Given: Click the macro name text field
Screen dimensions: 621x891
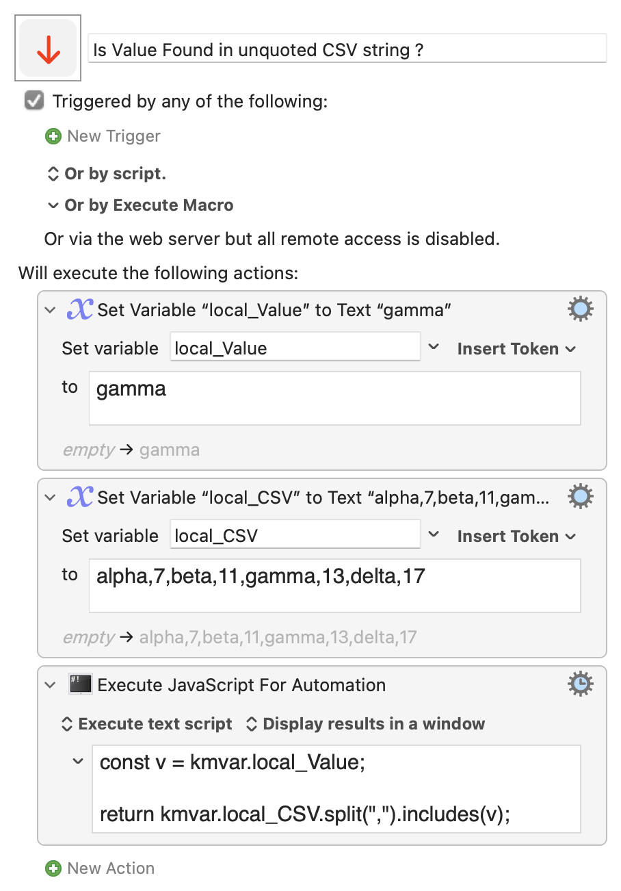Looking at the screenshot, I should tap(347, 49).
